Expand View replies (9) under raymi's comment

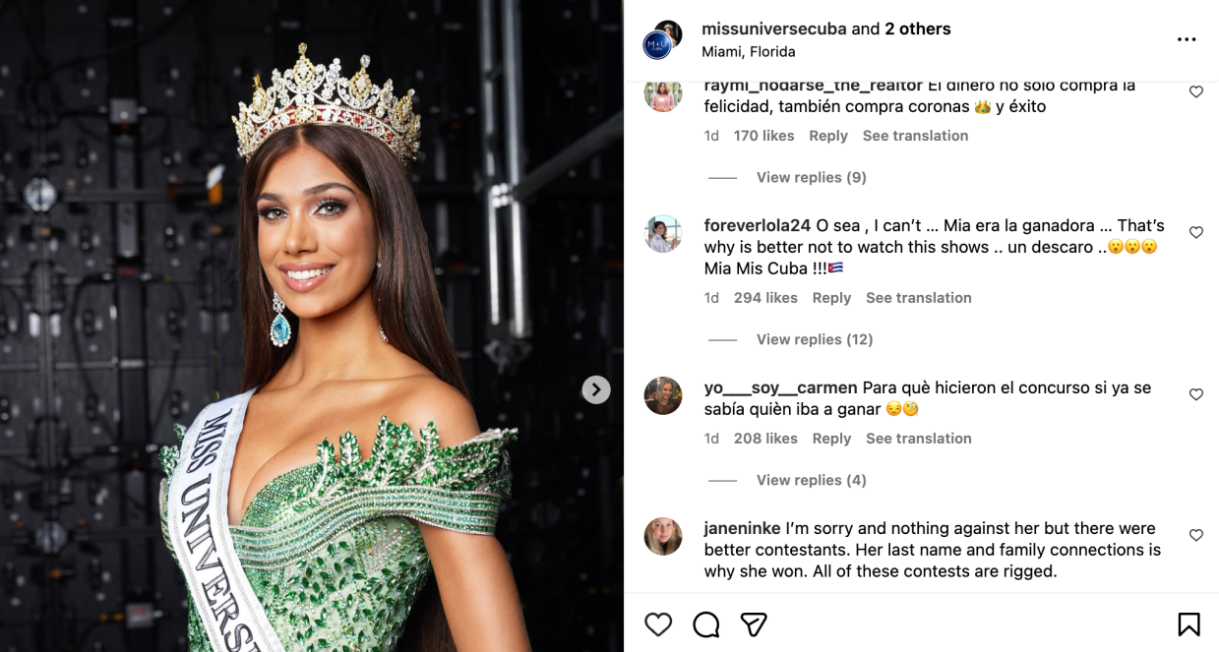pos(809,177)
